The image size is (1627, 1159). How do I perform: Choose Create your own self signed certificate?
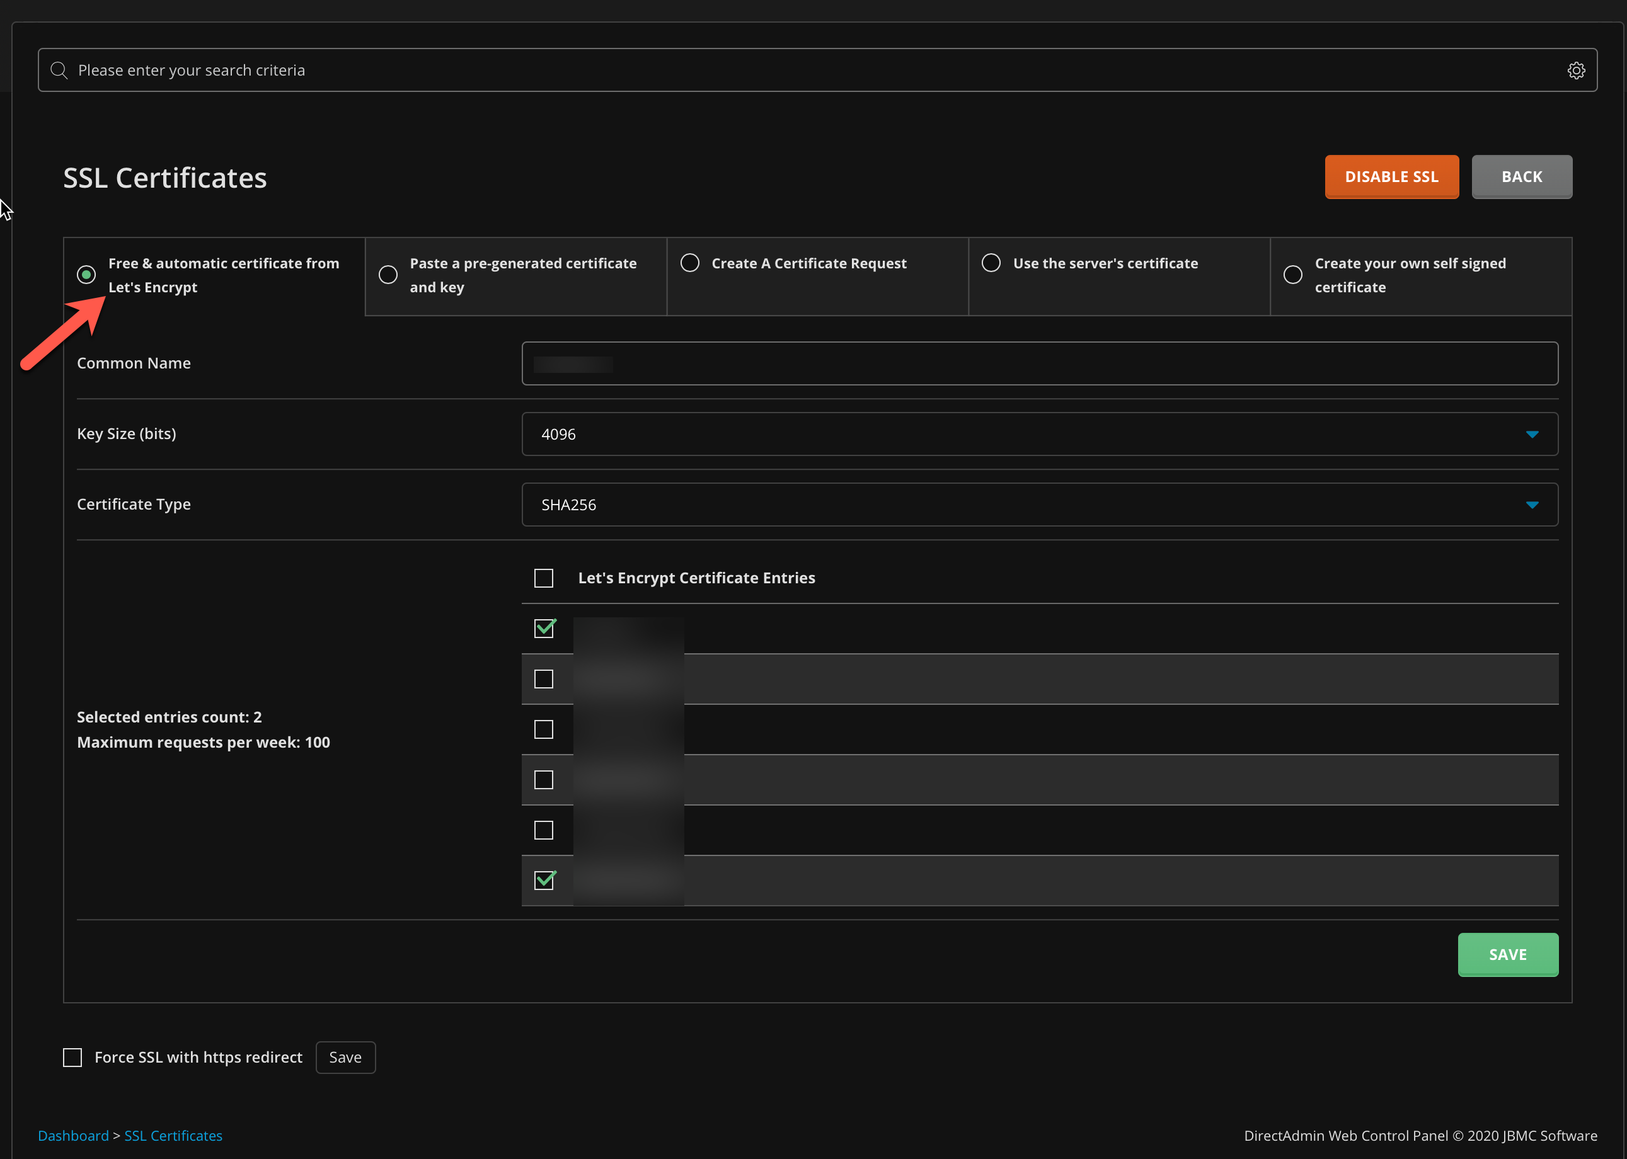pyautogui.click(x=1293, y=275)
